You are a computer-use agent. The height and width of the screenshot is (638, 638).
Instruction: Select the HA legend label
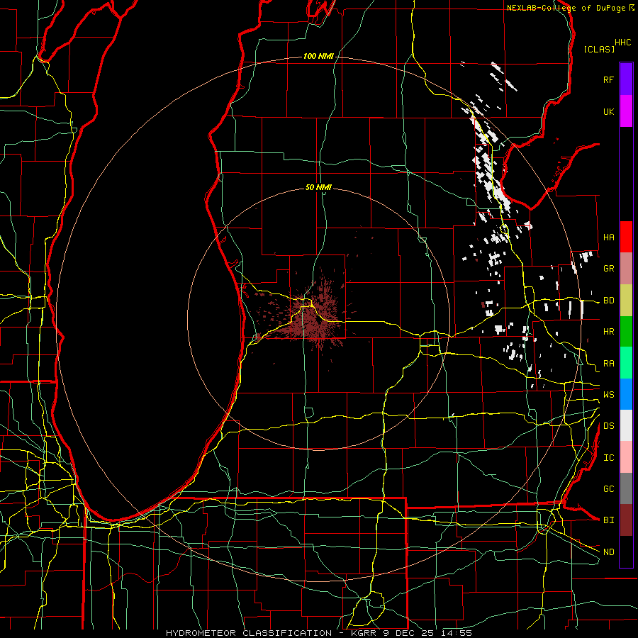point(608,237)
